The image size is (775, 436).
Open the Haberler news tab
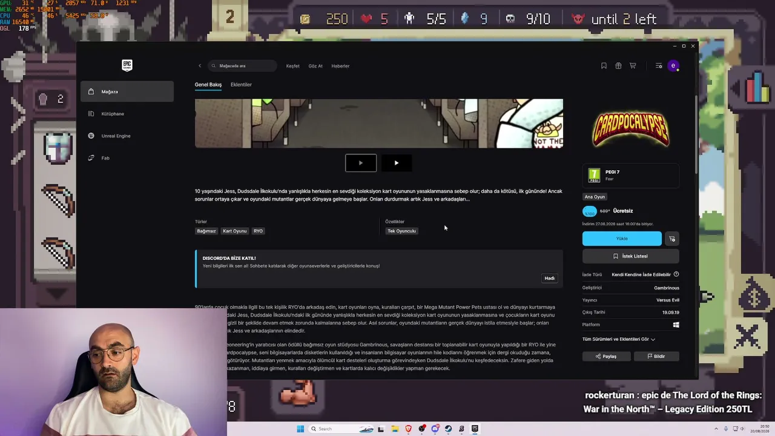(x=340, y=66)
